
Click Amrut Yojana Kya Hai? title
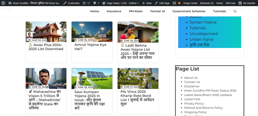pyautogui.click(x=90, y=47)
